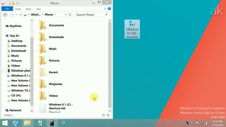Image resolution: width=226 pixels, height=127 pixels.
Task: Click file list scrollbar up arrow
Action: 110,20
